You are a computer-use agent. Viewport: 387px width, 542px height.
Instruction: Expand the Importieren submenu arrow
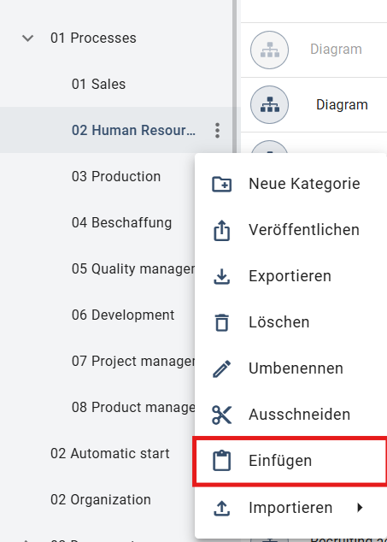coord(360,508)
